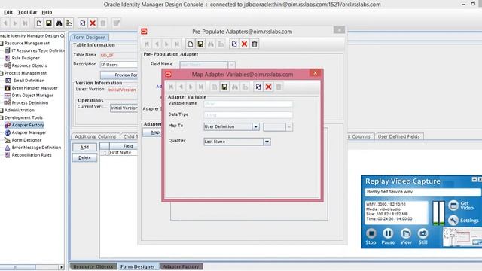Open Current Version dropdown in Operations
The image size is (482, 271).
[x=124, y=108]
